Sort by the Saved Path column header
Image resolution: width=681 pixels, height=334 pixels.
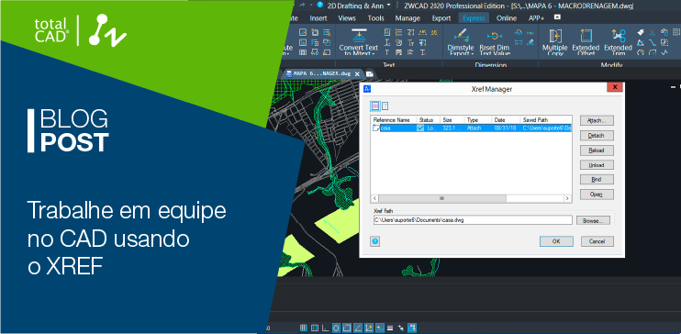[546, 120]
